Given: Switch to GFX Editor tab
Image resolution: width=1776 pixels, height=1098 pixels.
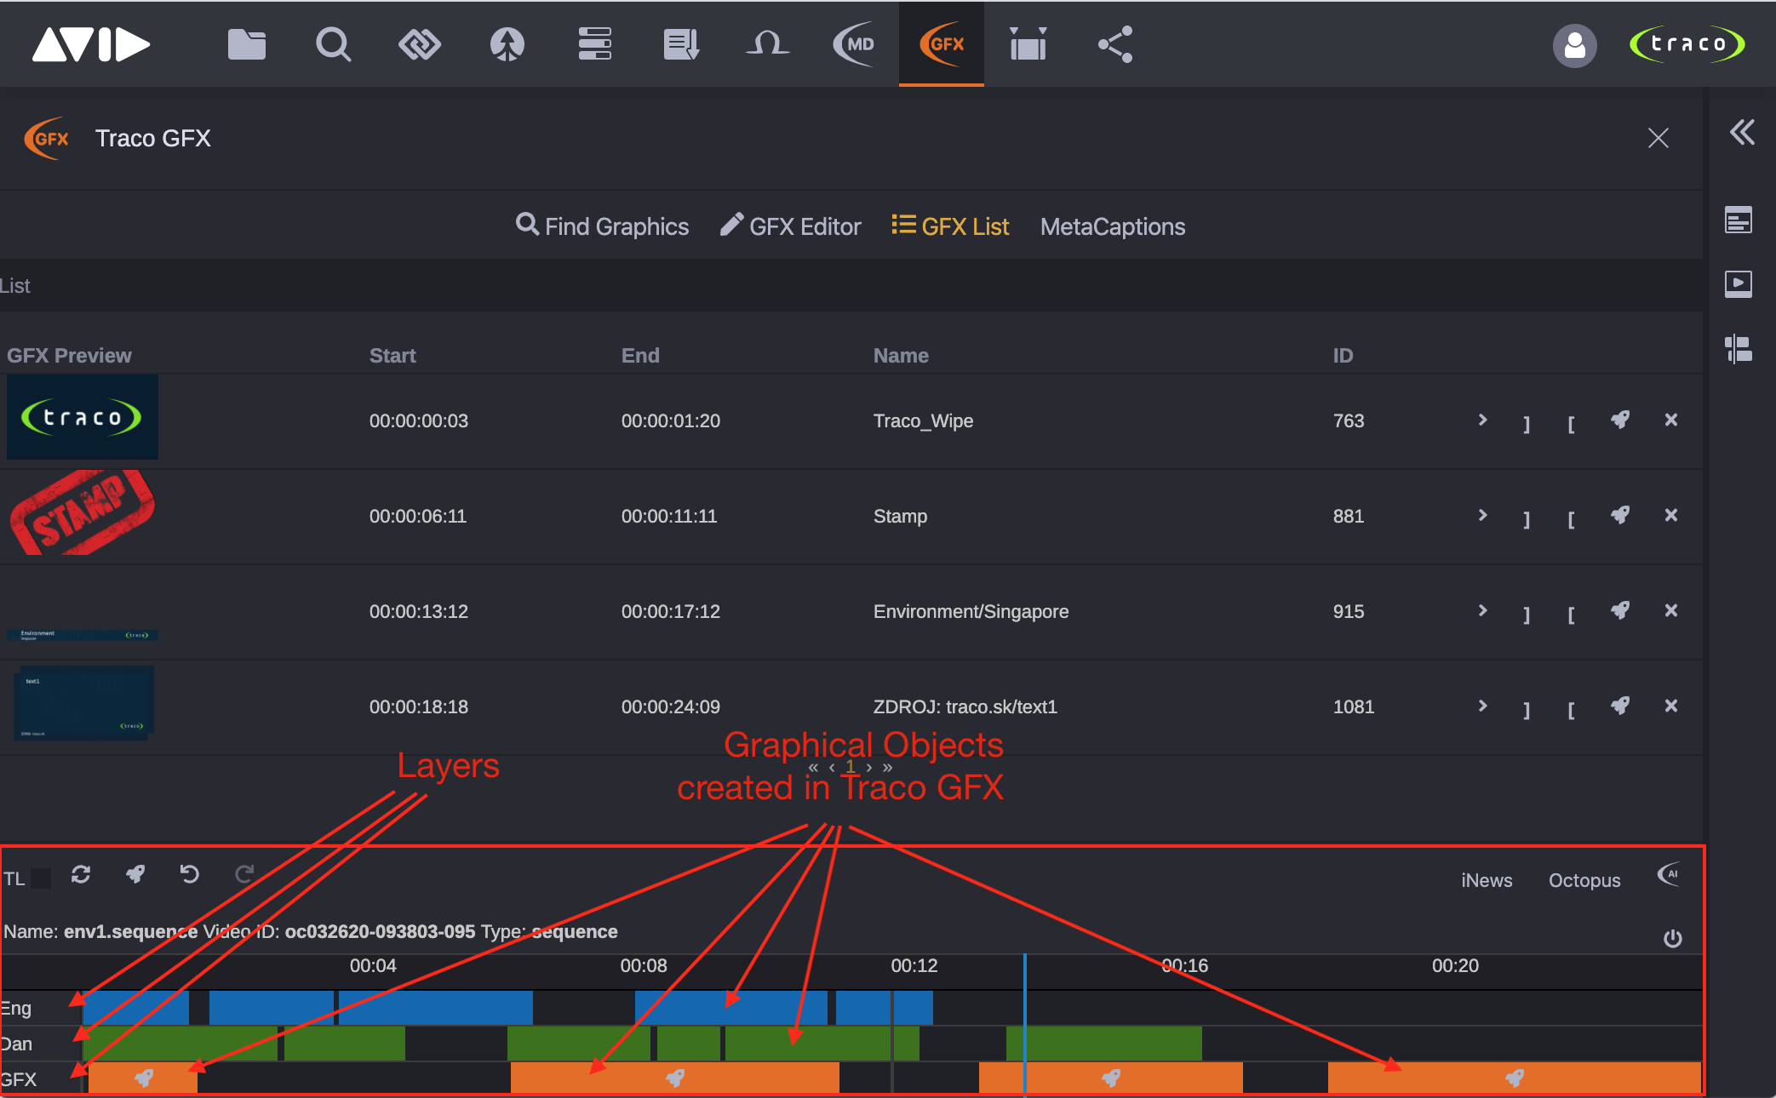Looking at the screenshot, I should click(x=791, y=226).
